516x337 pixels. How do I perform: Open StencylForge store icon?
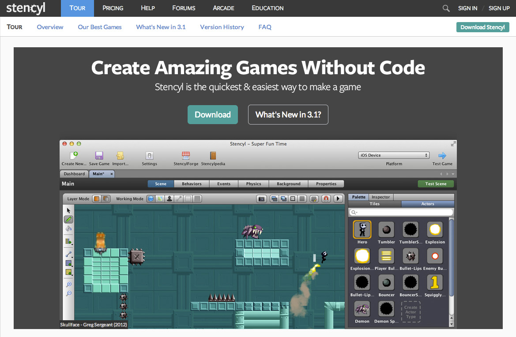click(186, 155)
